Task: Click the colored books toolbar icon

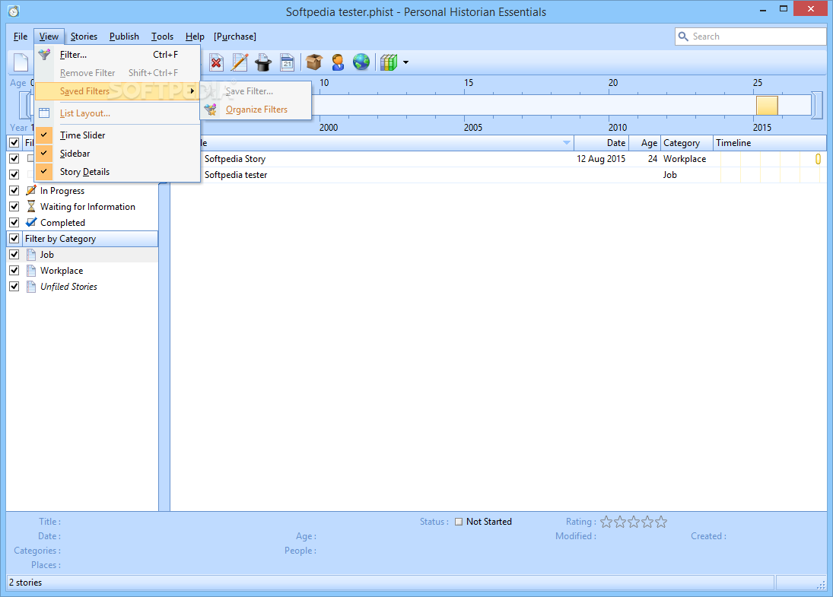Action: coord(388,62)
